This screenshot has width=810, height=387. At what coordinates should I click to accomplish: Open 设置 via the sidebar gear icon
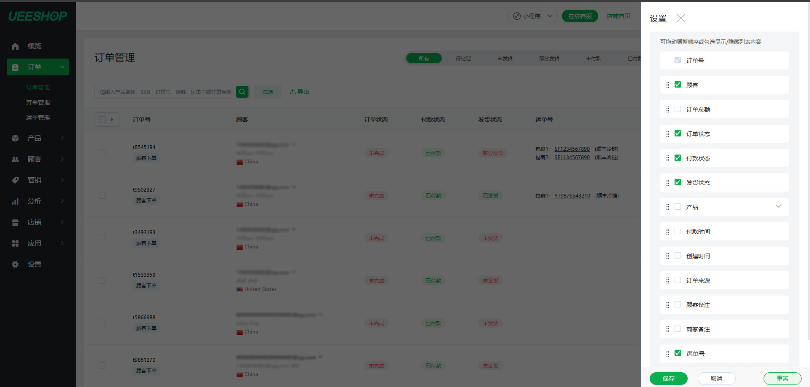[x=15, y=264]
